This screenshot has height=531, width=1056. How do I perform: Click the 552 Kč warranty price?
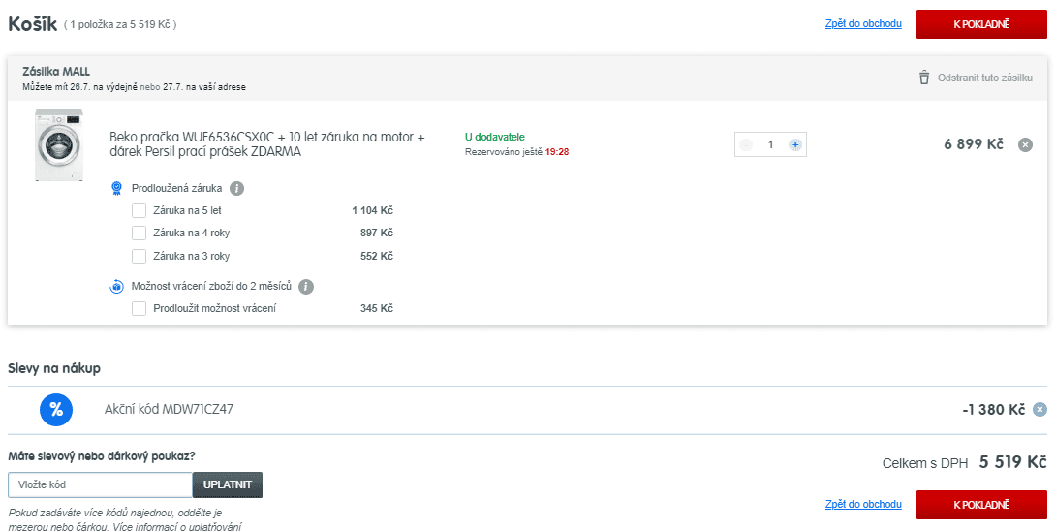[377, 256]
